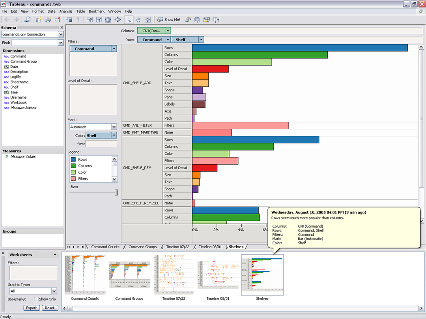
Task: Enable the Show Only bookmarks checkbox
Action: coord(36,299)
